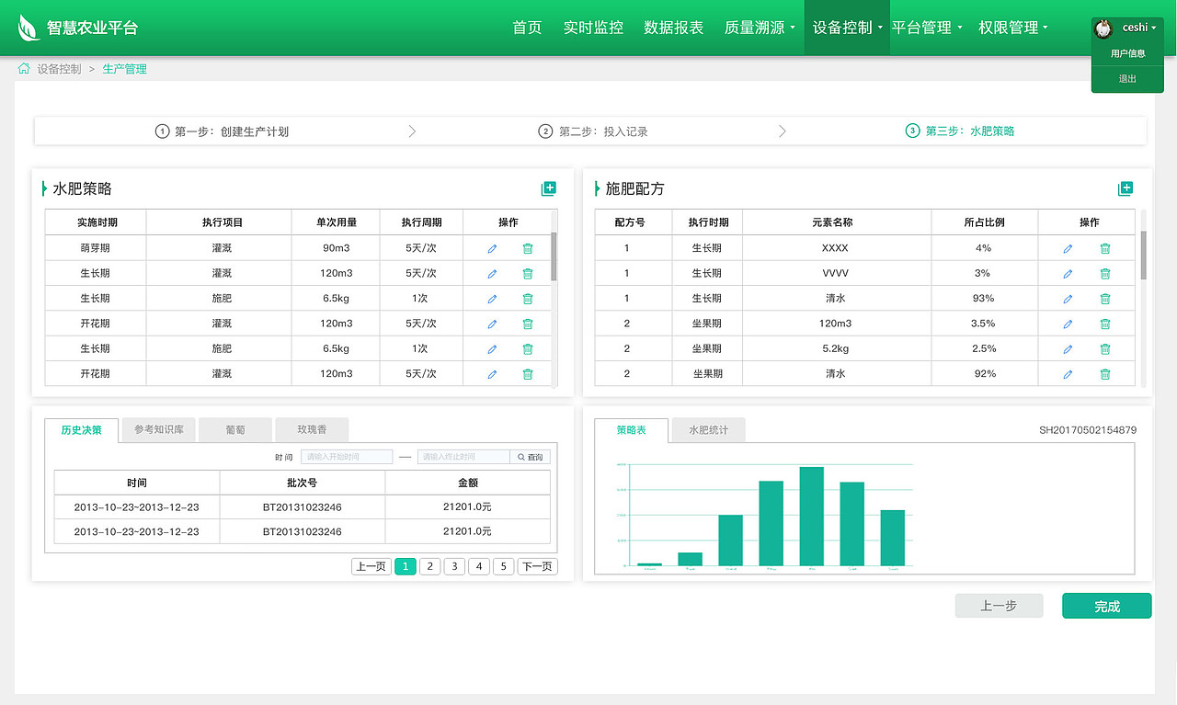Screen dimensions: 1177x705
Task: Click the first BT20131023246 batch cell
Action: 302,507
